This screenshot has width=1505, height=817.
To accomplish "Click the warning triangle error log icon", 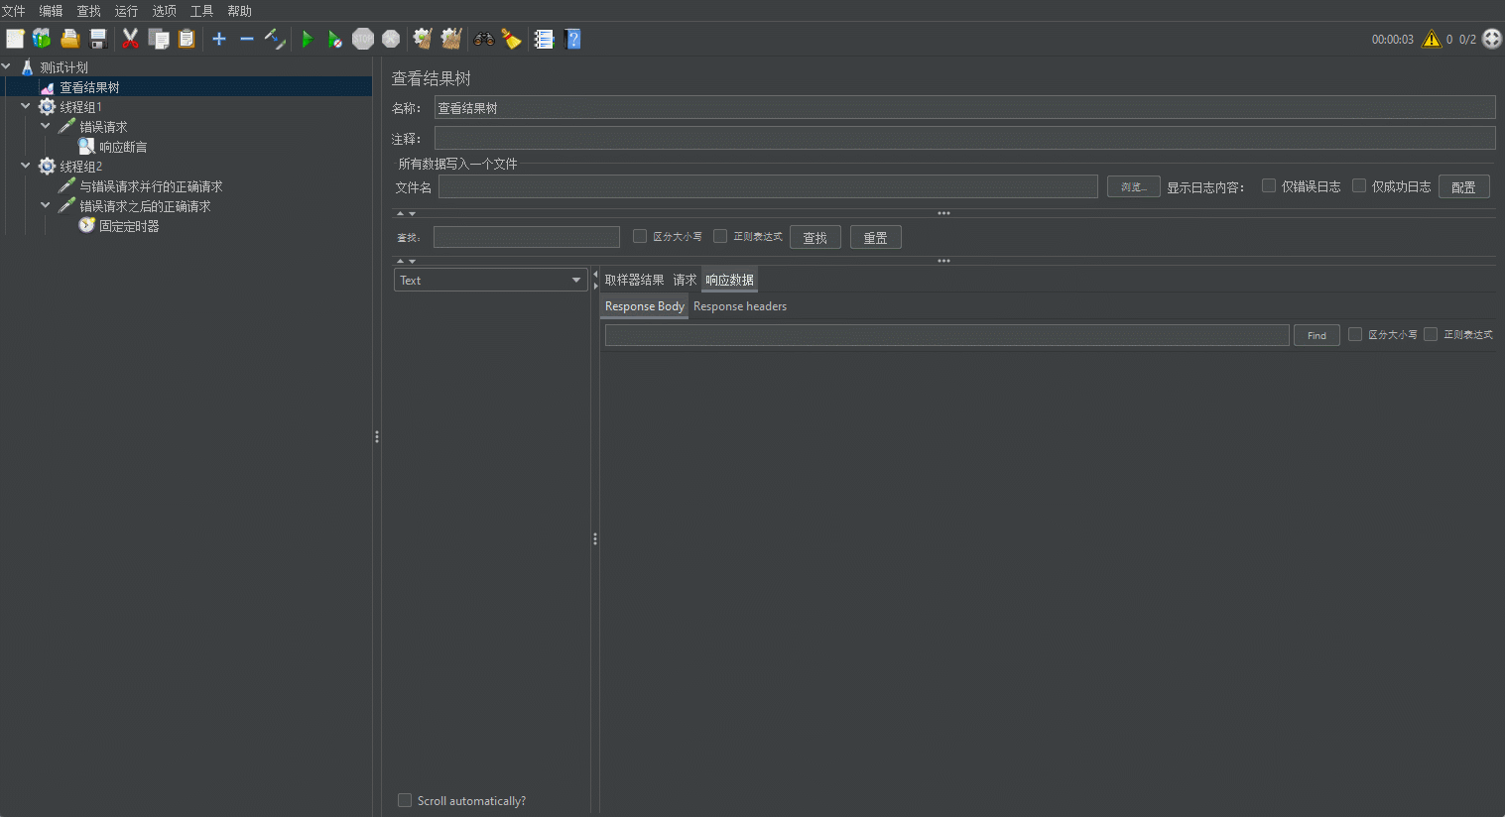I will click(1431, 39).
